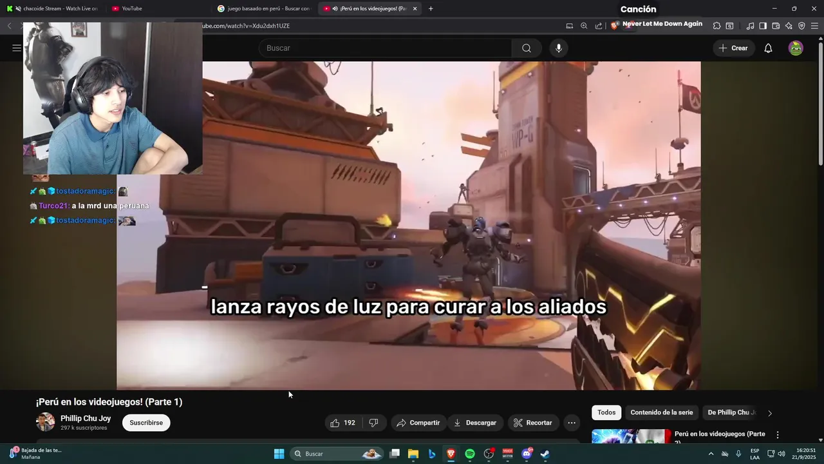
Task: Open more actions ellipsis below the video
Action: coord(571,423)
